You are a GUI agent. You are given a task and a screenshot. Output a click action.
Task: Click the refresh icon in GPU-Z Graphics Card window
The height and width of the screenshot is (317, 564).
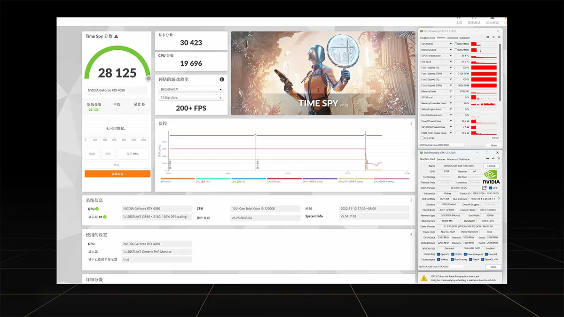(492, 159)
